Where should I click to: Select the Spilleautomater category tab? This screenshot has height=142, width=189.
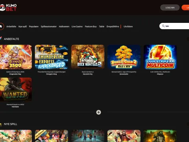coord(48,26)
